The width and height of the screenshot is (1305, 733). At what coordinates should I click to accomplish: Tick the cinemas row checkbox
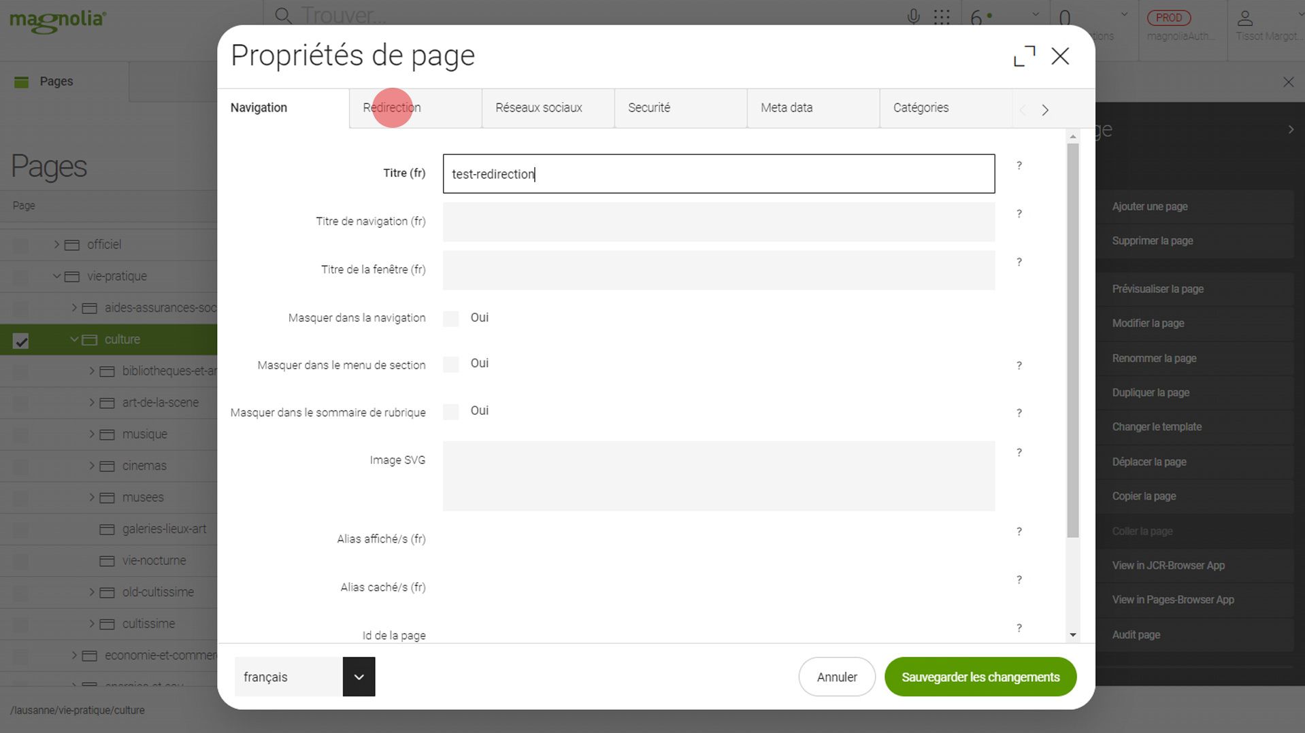(x=21, y=467)
